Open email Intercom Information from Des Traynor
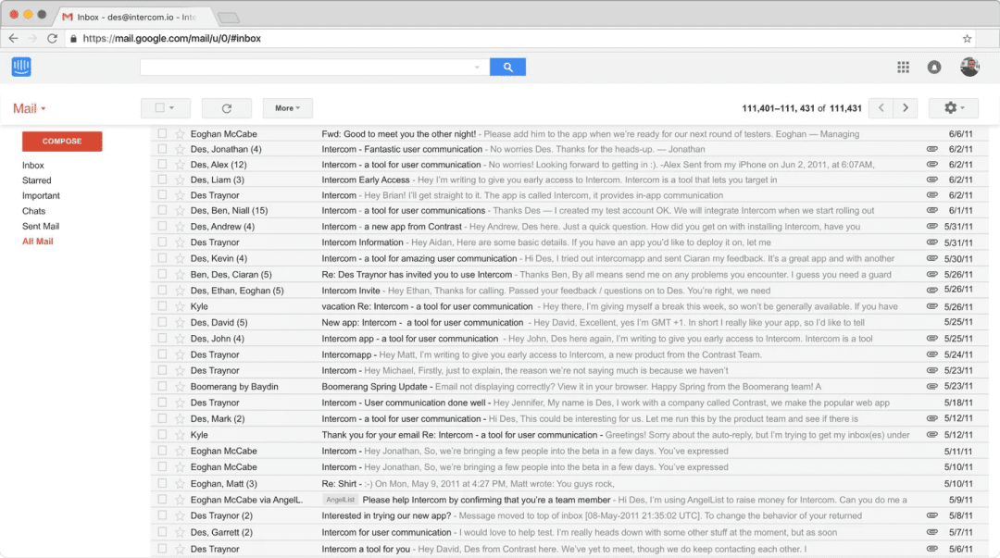 (x=569, y=242)
